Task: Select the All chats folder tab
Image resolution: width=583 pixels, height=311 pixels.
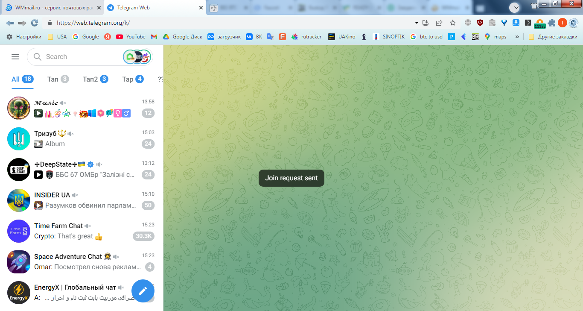Action: [x=22, y=79]
